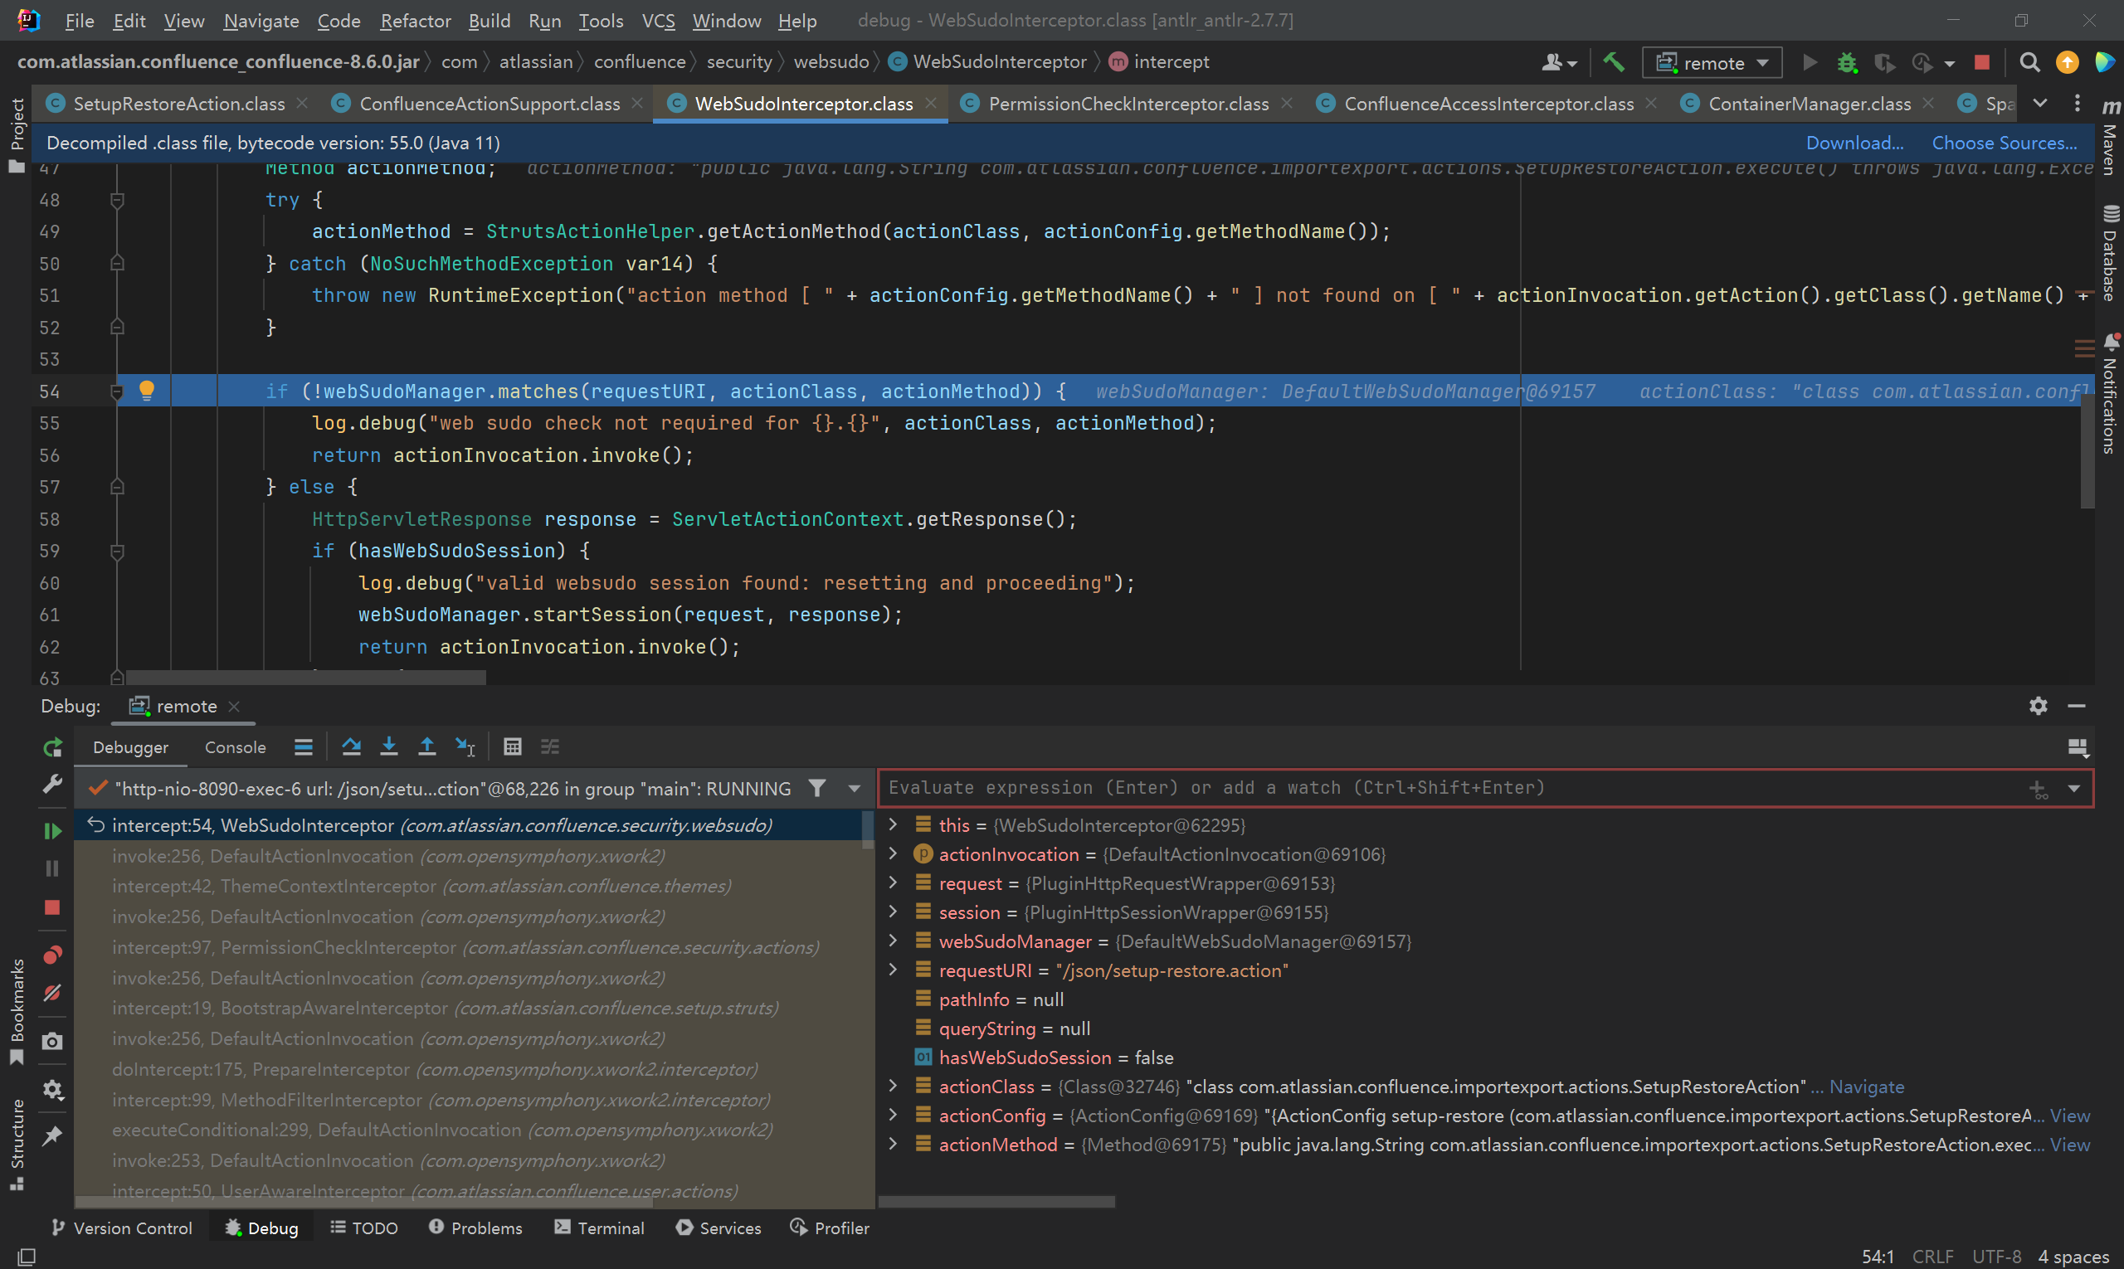Open the File menu
The height and width of the screenshot is (1269, 2124).
(79, 21)
